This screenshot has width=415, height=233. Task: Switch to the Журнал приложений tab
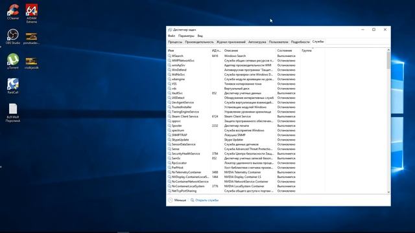(231, 42)
